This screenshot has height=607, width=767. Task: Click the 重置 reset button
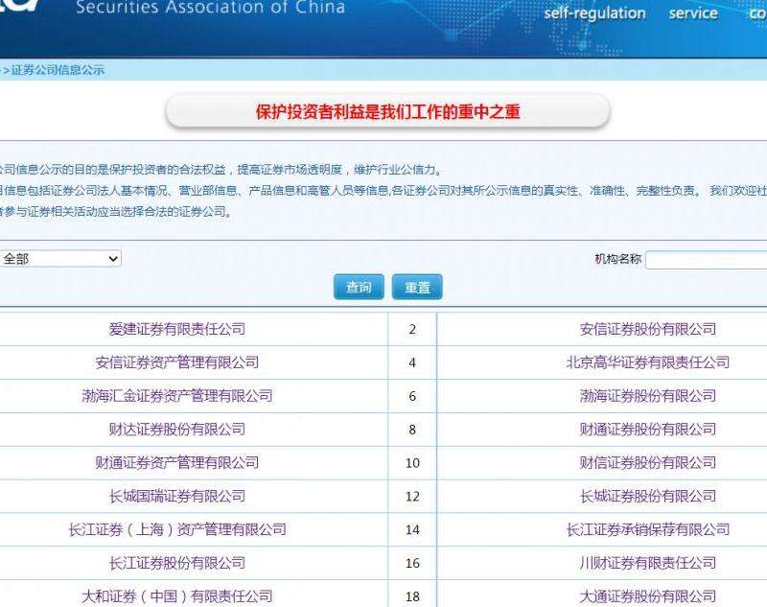point(417,287)
